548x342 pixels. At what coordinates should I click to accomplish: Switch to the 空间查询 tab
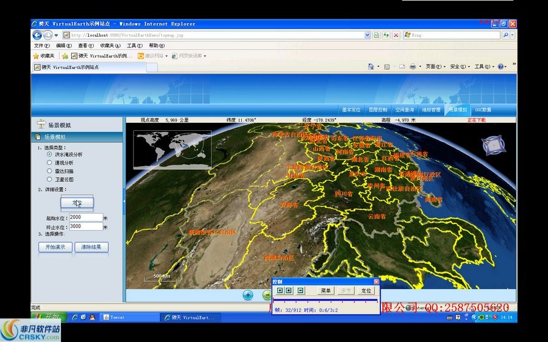pos(405,110)
